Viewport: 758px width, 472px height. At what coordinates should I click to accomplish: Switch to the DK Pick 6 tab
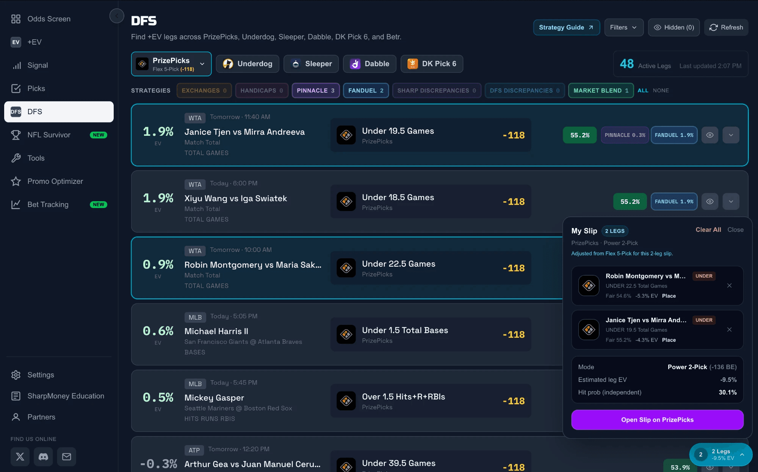[432, 64]
